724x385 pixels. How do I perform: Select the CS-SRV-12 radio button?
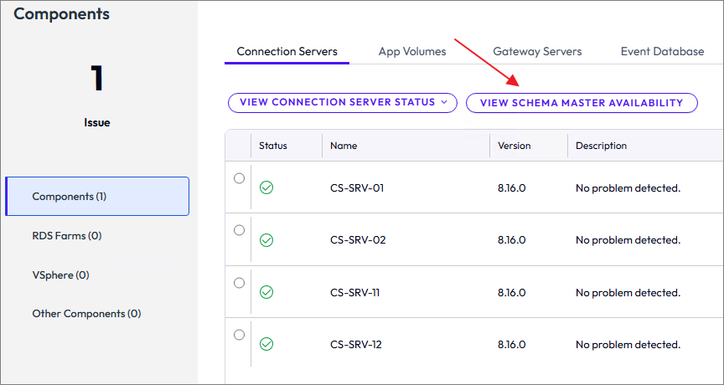click(240, 335)
